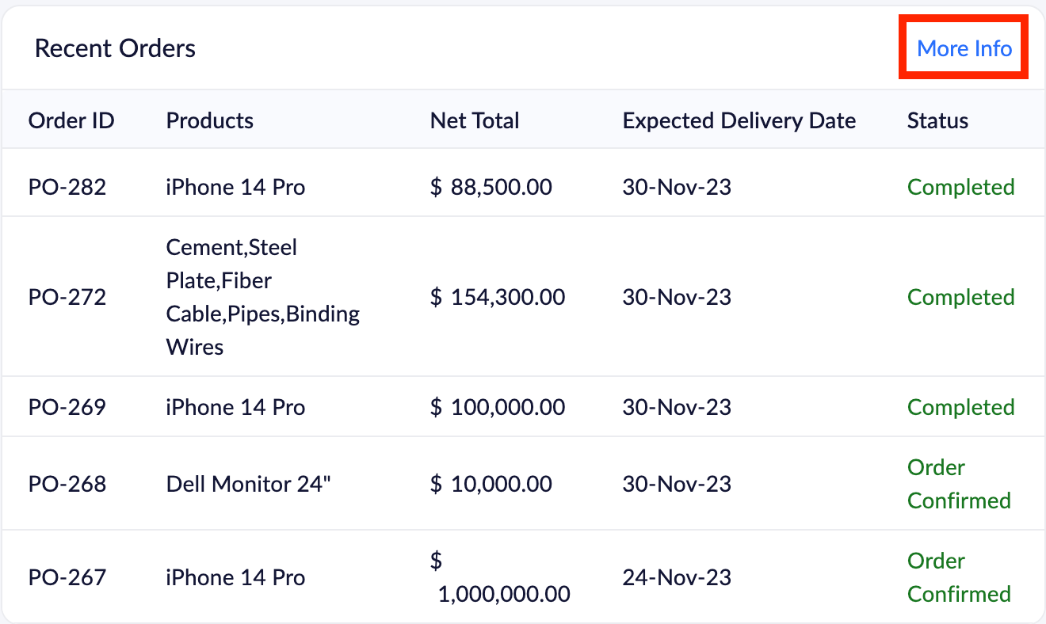Click the Completed status for PO-282

[960, 188]
